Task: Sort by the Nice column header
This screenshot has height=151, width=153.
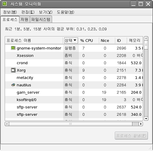Action: [107, 41]
